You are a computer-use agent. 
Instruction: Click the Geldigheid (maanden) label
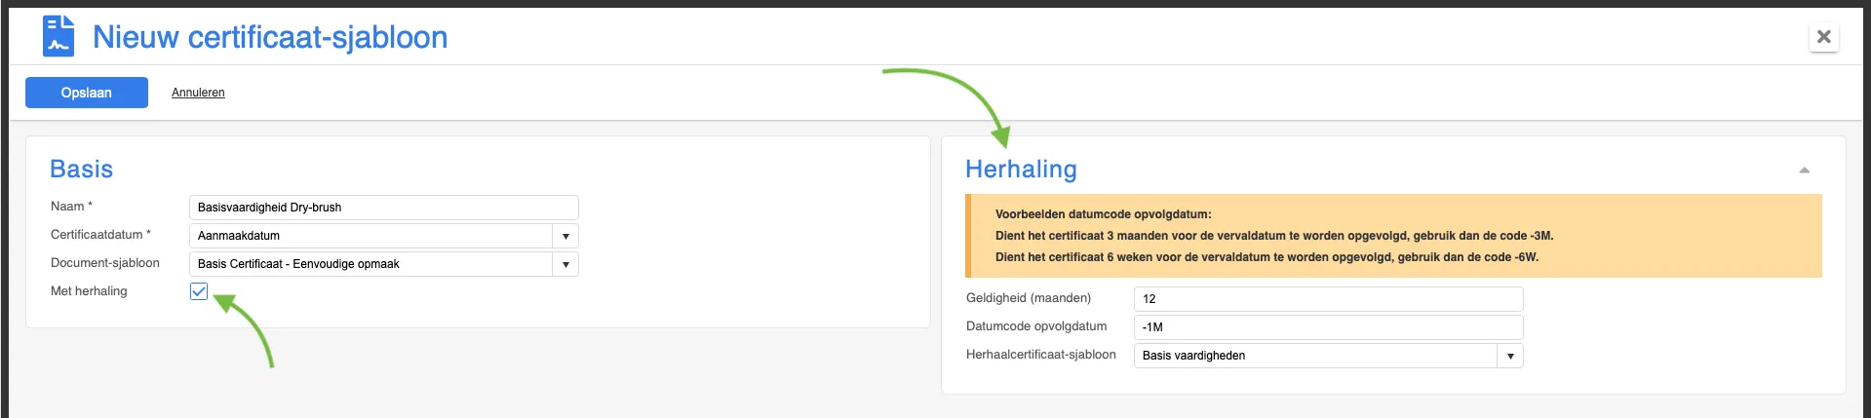click(1029, 298)
